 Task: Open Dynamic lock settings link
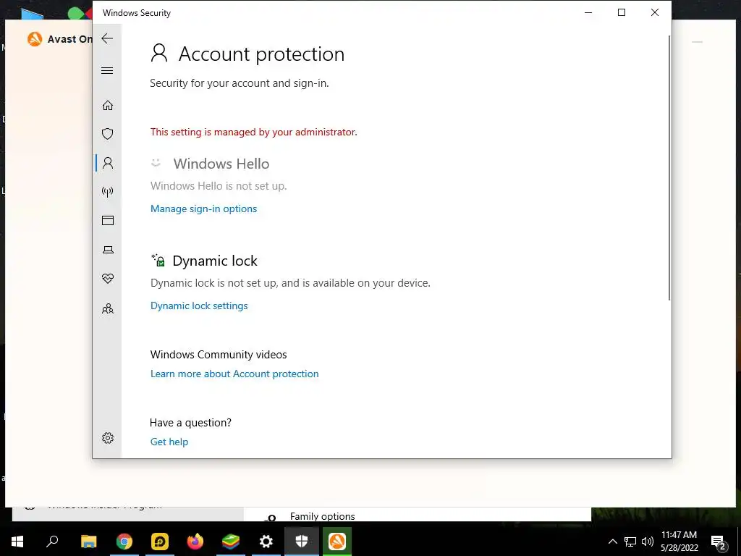point(199,306)
